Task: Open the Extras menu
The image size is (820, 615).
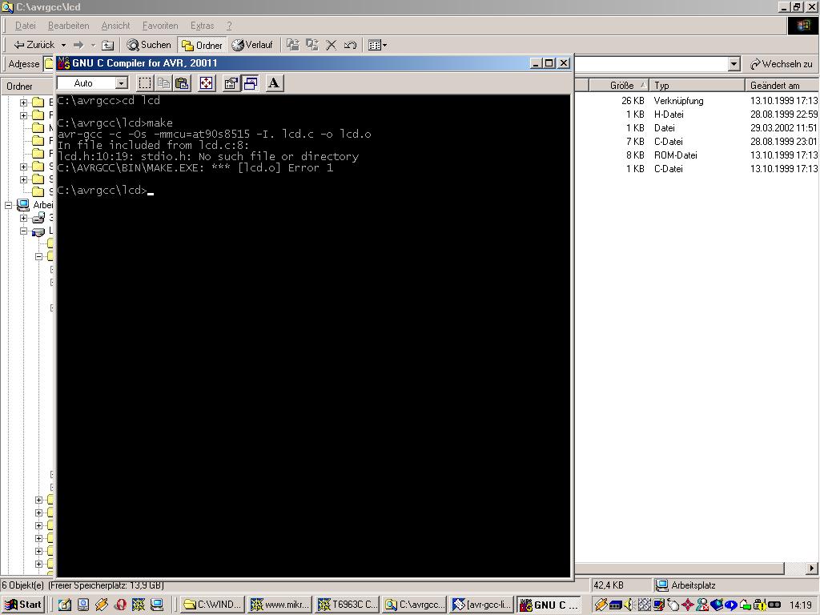Action: coord(202,26)
